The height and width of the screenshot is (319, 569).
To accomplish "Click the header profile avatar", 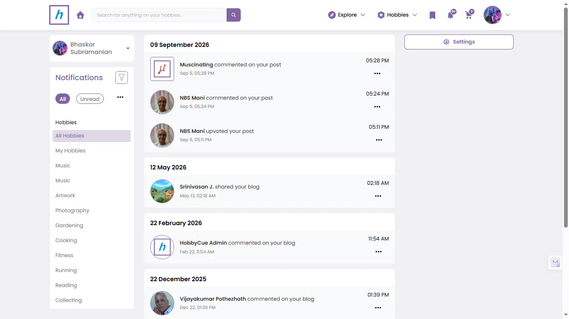I will tap(492, 15).
